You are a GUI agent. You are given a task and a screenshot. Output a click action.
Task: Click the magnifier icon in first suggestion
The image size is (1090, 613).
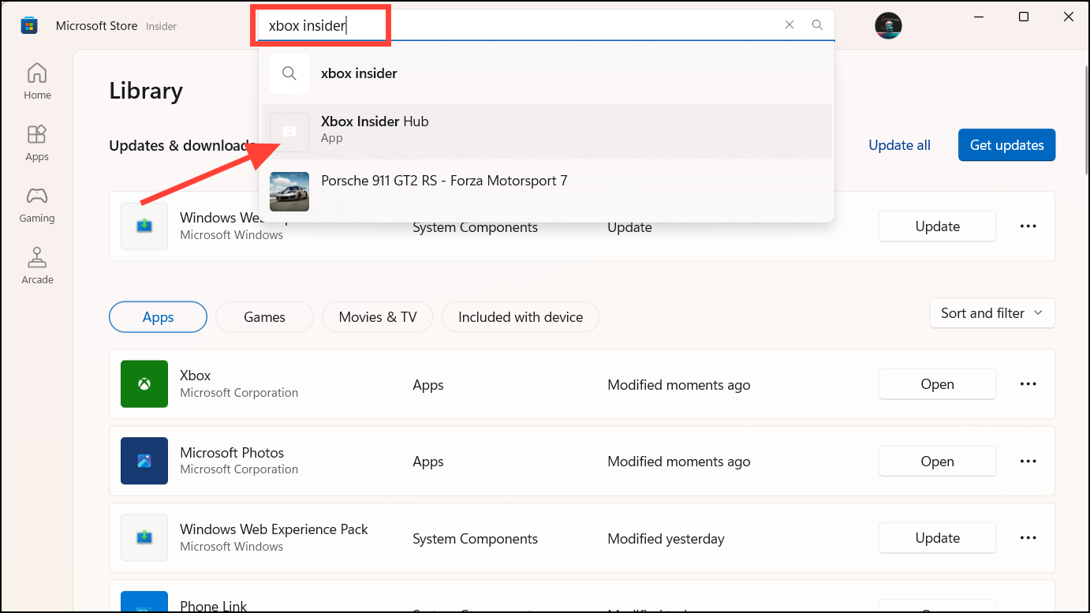click(289, 73)
